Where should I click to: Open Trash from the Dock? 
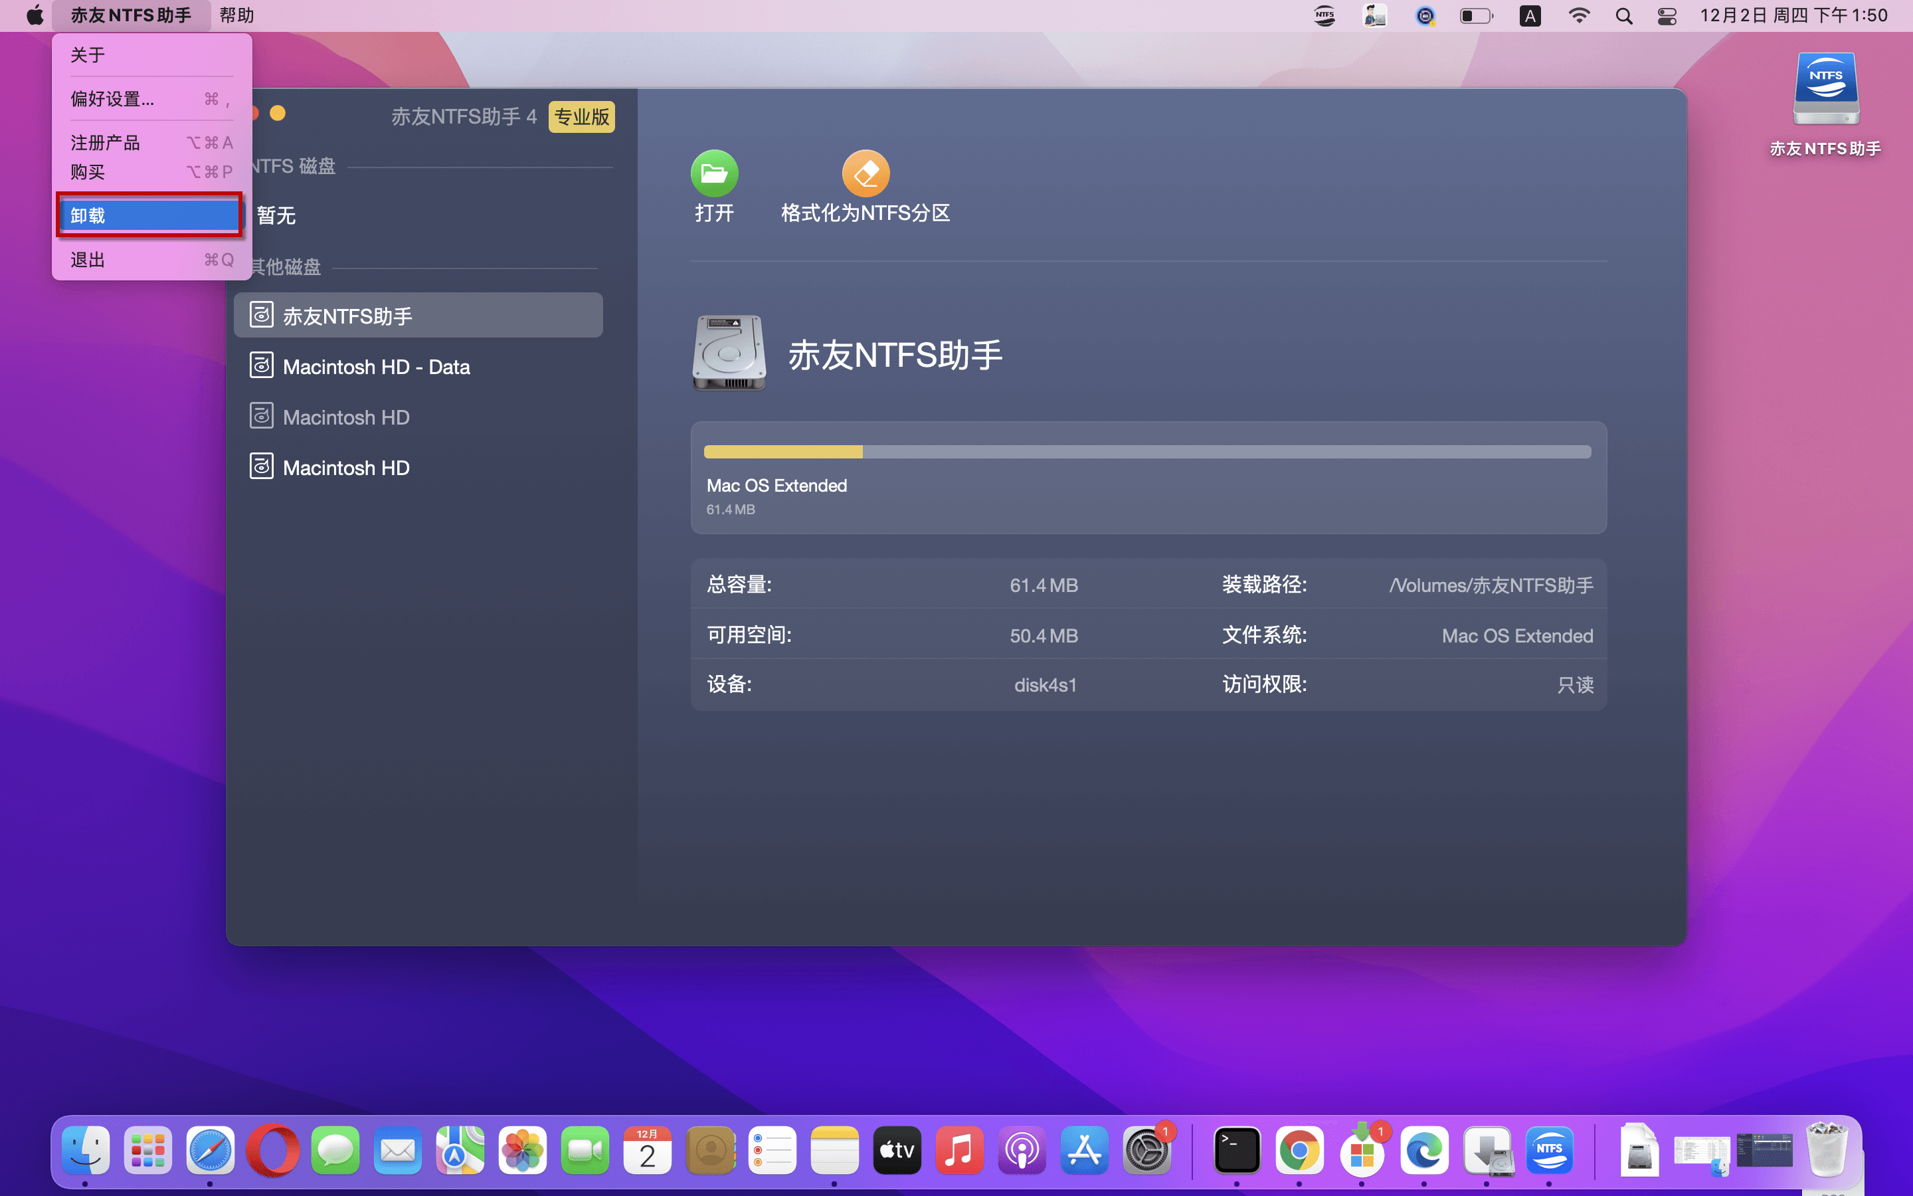pyautogui.click(x=1827, y=1149)
